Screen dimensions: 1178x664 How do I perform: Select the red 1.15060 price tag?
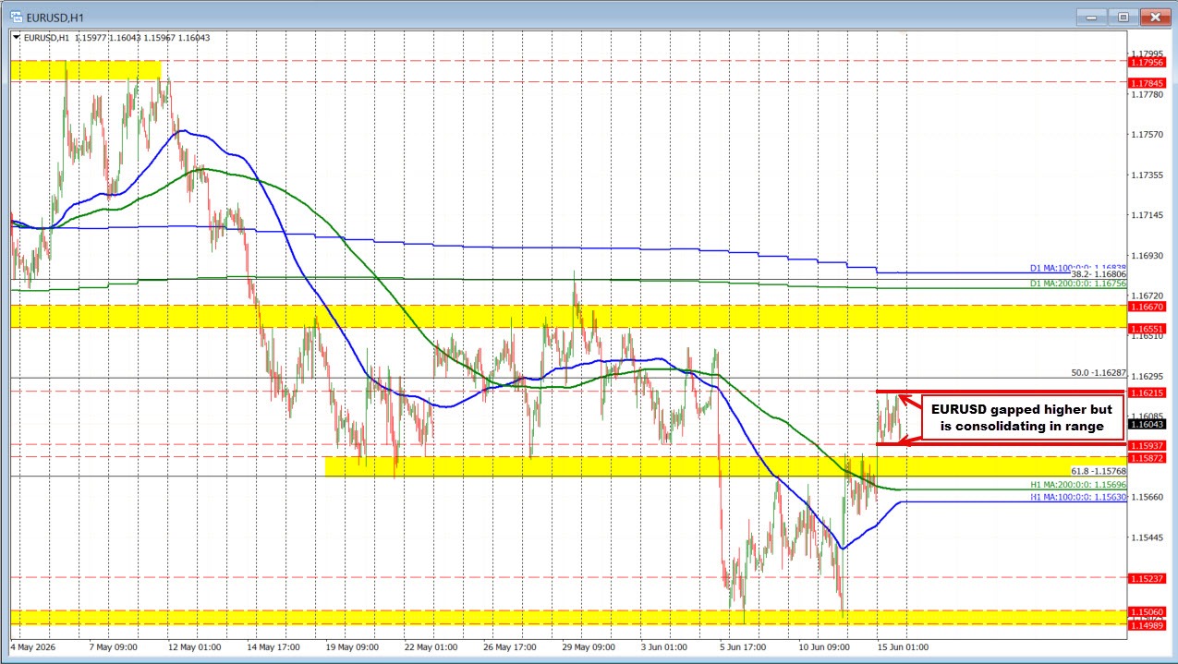pos(1147,611)
